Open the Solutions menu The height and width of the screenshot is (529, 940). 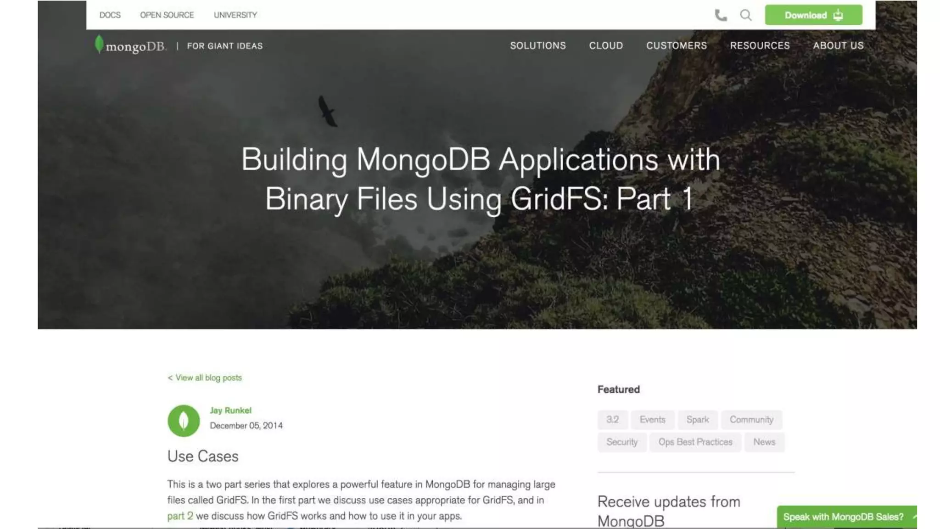(537, 45)
